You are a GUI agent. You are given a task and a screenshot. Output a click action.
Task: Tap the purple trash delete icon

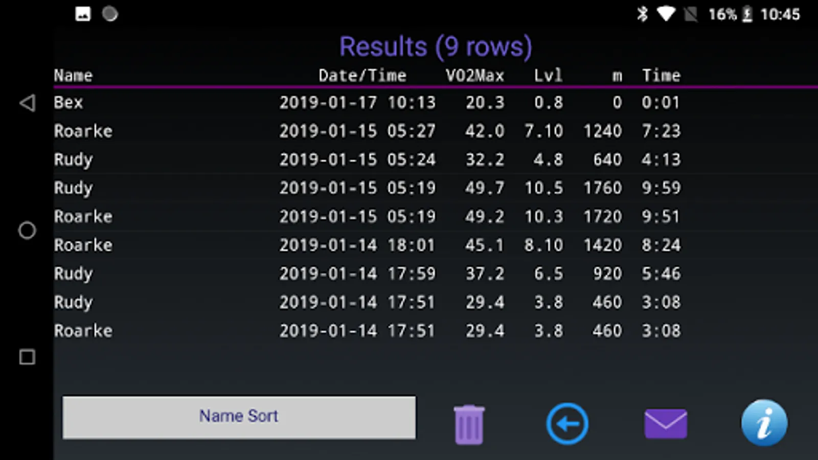pyautogui.click(x=468, y=424)
